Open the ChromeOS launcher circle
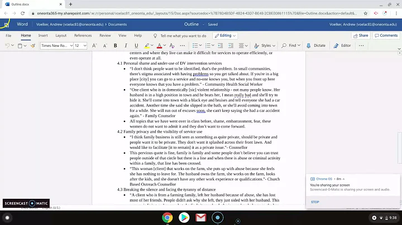The height and width of the screenshot is (225, 402). pyautogui.click(x=7, y=218)
